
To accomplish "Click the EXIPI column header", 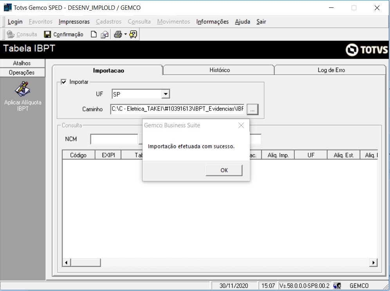I will click(108, 155).
